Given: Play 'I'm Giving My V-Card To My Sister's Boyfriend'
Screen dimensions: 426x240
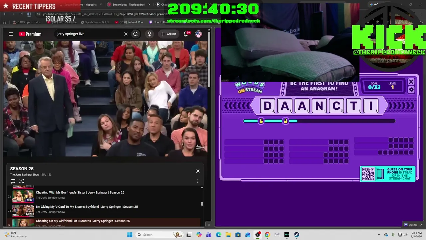Looking at the screenshot, I should 87,207.
